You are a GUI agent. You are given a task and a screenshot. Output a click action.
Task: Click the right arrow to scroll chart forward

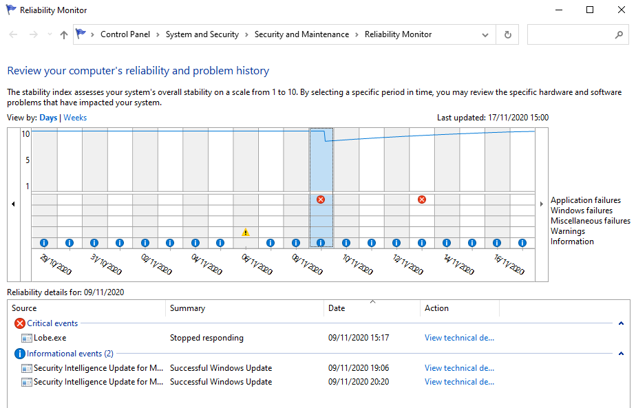point(541,204)
